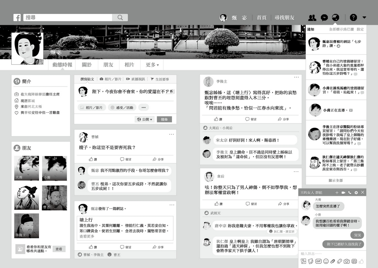Screen dimensions: 378x268
Task: Open options menu on 李後主 post
Action: 296,77
